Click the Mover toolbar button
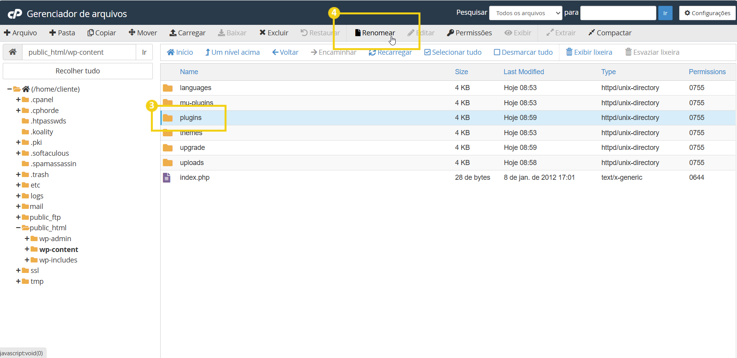 pos(143,33)
